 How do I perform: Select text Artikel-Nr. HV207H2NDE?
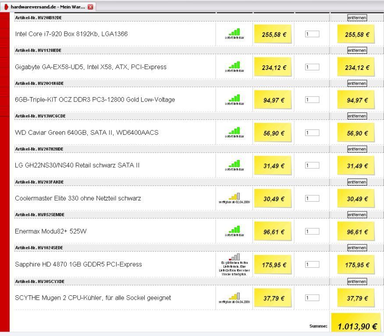tap(39, 149)
